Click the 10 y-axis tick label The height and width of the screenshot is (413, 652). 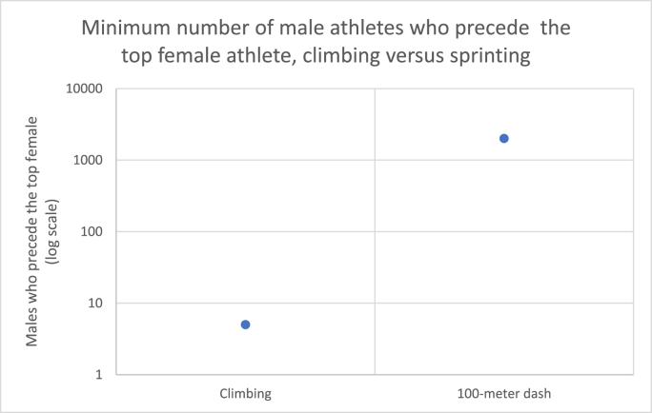pos(94,304)
